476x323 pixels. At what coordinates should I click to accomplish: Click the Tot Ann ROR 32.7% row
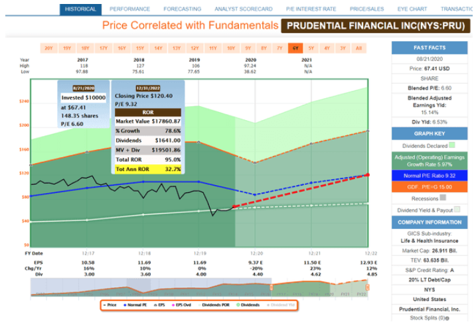tap(148, 169)
